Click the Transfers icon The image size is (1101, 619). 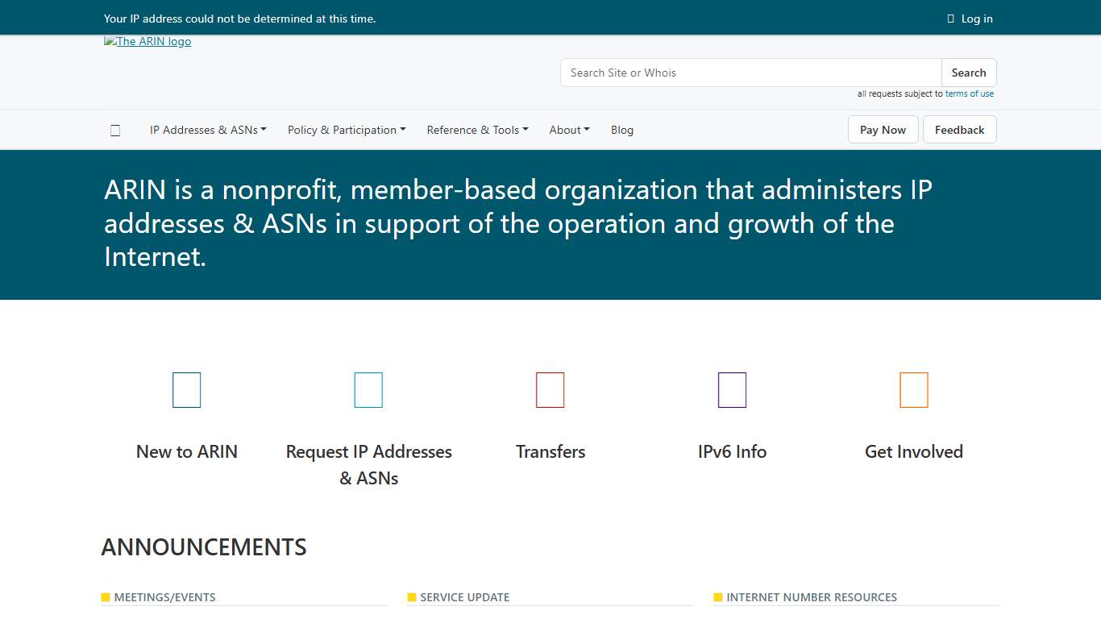pyautogui.click(x=550, y=389)
